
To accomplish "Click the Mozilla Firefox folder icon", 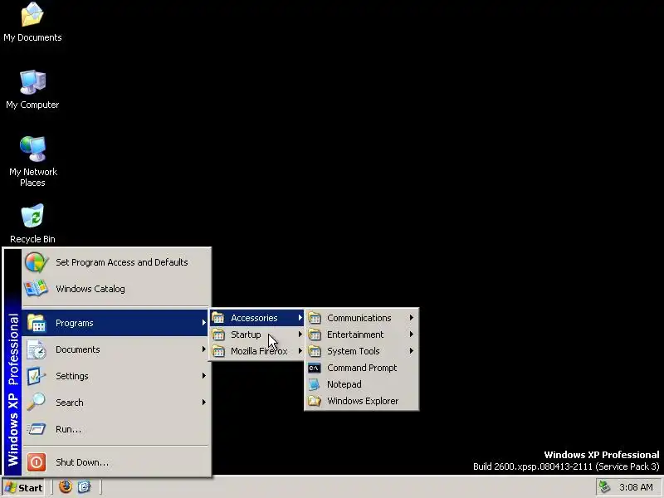I will [x=218, y=351].
